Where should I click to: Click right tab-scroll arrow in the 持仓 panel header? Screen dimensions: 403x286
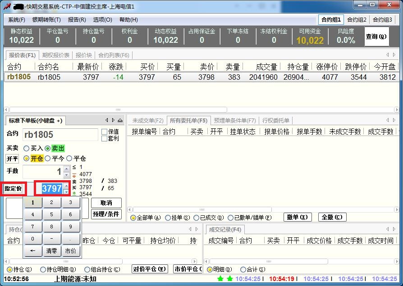pyautogui.click(x=197, y=229)
